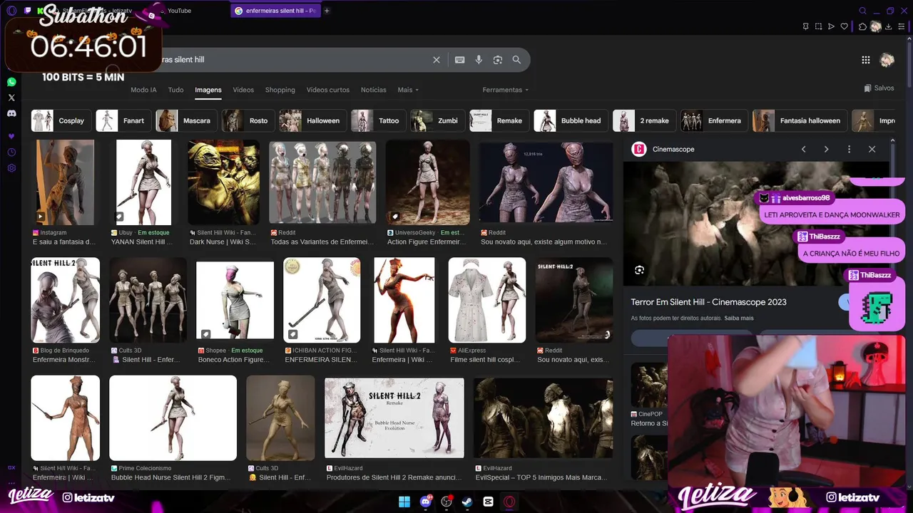
Task: Filter images by Rosto chip
Action: pos(248,120)
